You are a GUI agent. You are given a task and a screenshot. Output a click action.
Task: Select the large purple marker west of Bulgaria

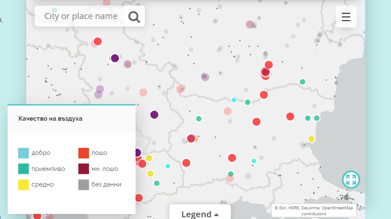pos(154,115)
